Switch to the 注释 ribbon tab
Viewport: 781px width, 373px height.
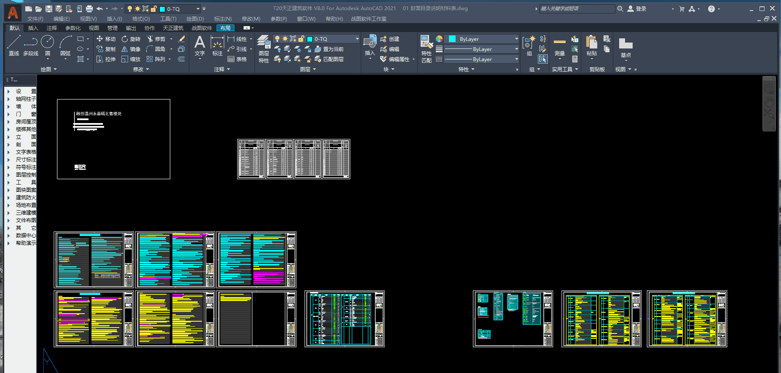(52, 28)
